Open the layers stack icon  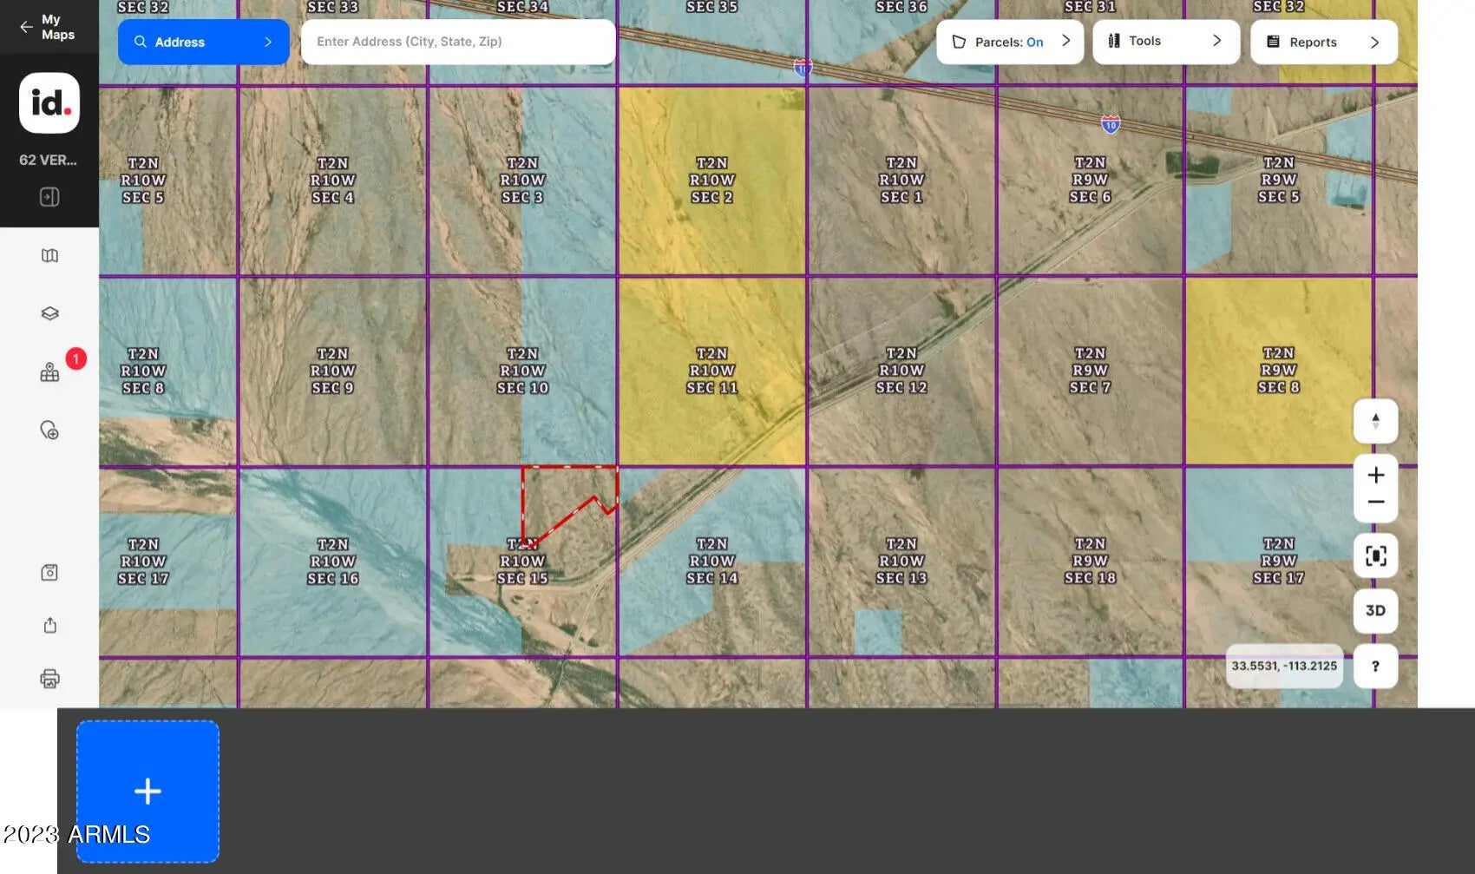click(x=49, y=313)
